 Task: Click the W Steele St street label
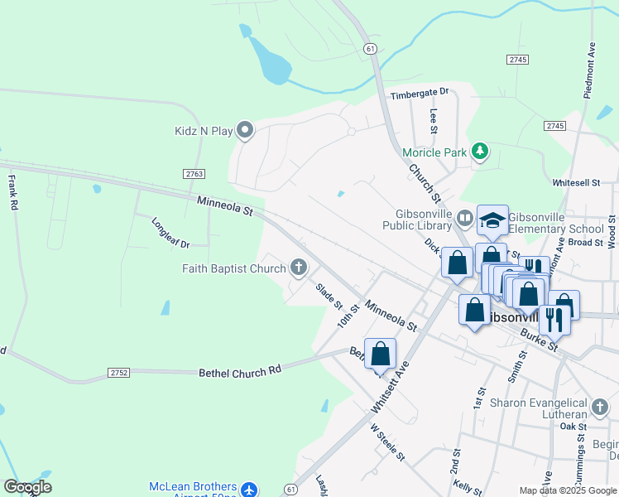pos(387,442)
